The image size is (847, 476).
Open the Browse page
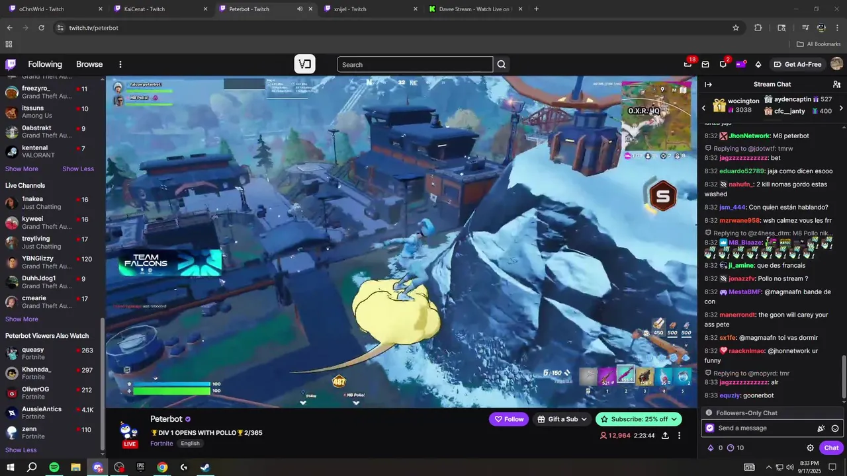89,64
